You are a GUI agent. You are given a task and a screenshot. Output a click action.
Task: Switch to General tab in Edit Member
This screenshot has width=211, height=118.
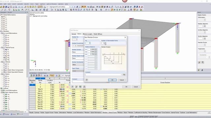74,34
